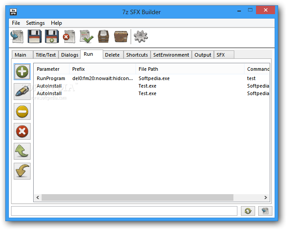
Task: Switch to the SFX tab
Action: [x=224, y=55]
